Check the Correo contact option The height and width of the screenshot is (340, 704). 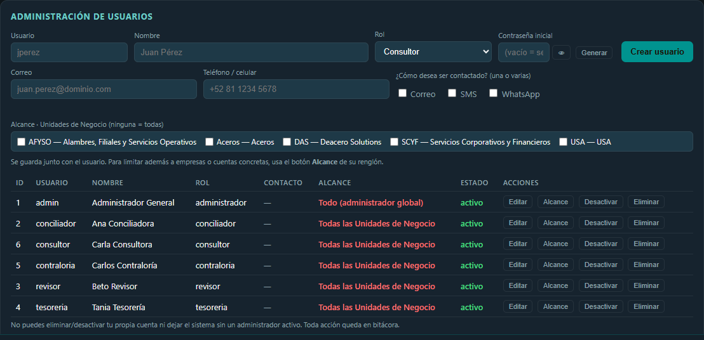coord(403,93)
